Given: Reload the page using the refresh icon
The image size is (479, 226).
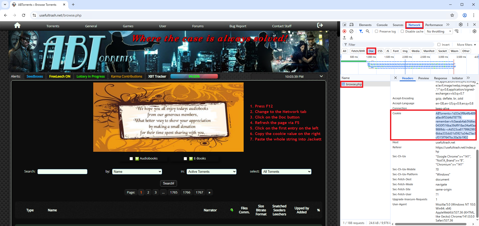Looking at the screenshot, I should (x=24, y=15).
